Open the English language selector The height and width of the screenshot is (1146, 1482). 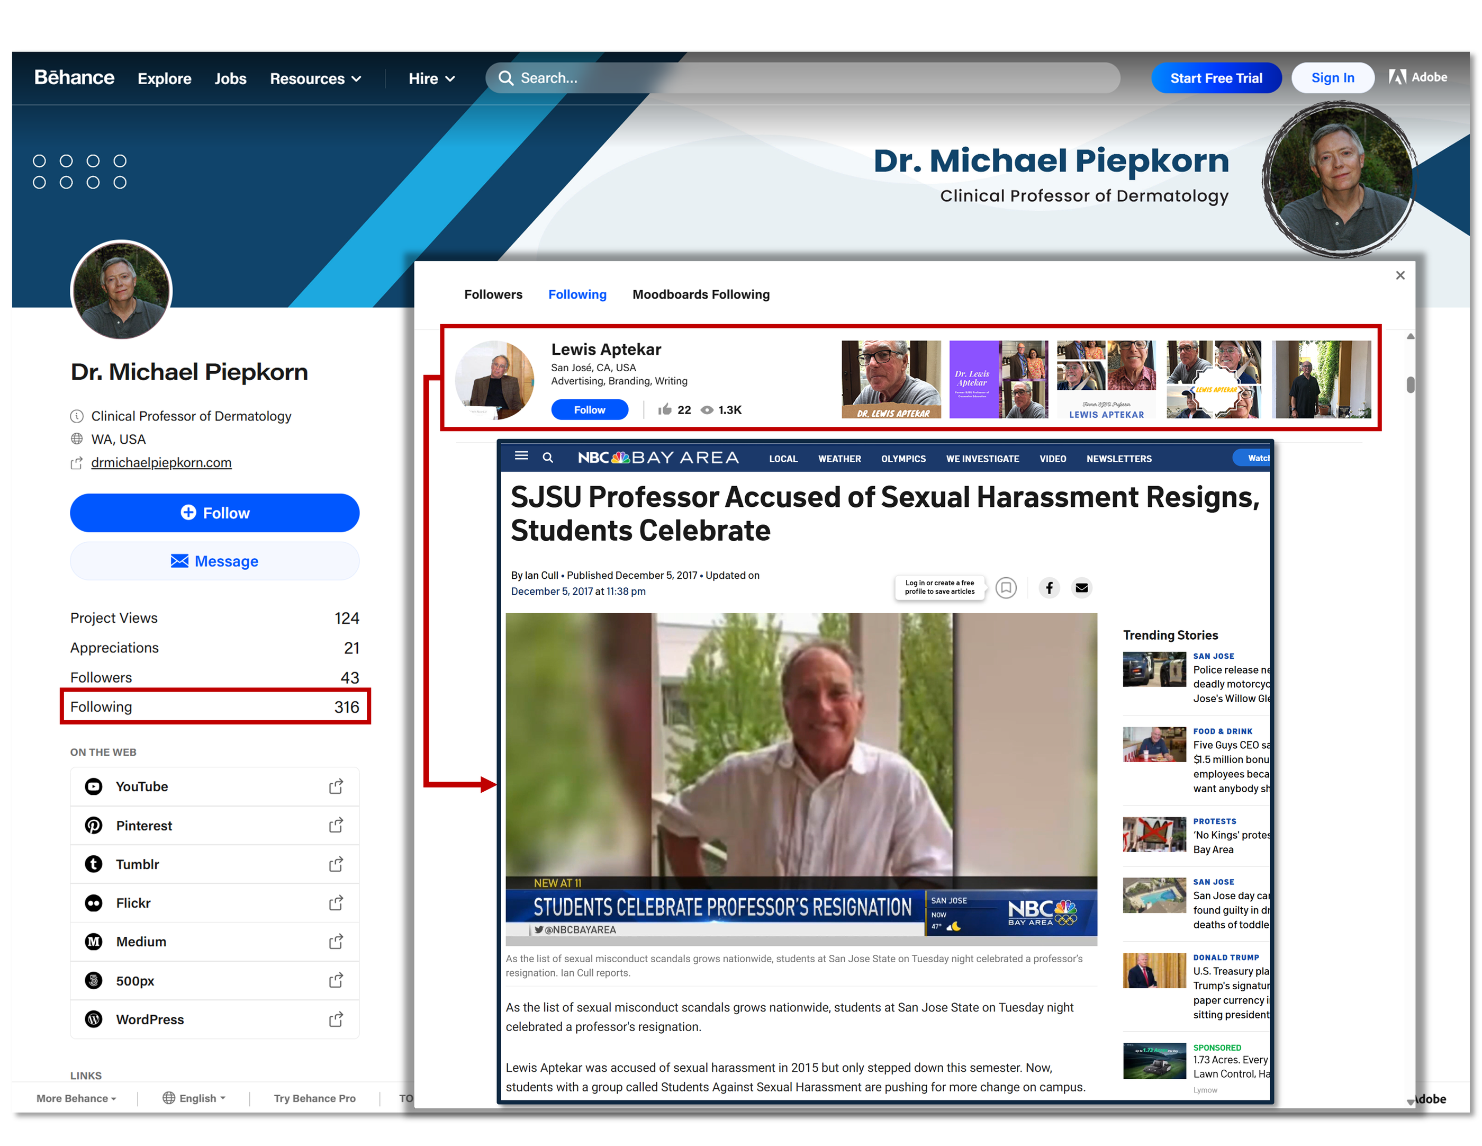[194, 1098]
